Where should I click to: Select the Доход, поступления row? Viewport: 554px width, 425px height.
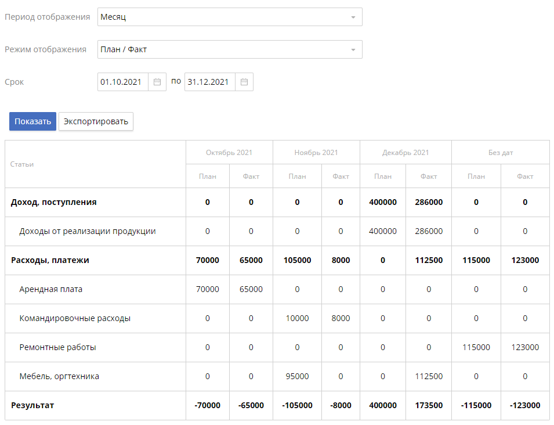(54, 203)
